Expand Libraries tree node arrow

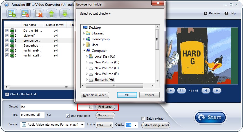coord(84,33)
